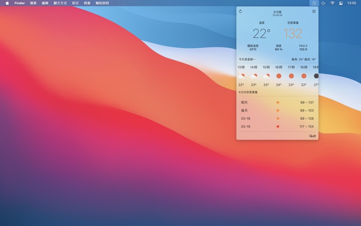Viewport: 361px width, 226px height.
Task: Click the 89 ~ 103 air quality range
Action: [x=307, y=110]
